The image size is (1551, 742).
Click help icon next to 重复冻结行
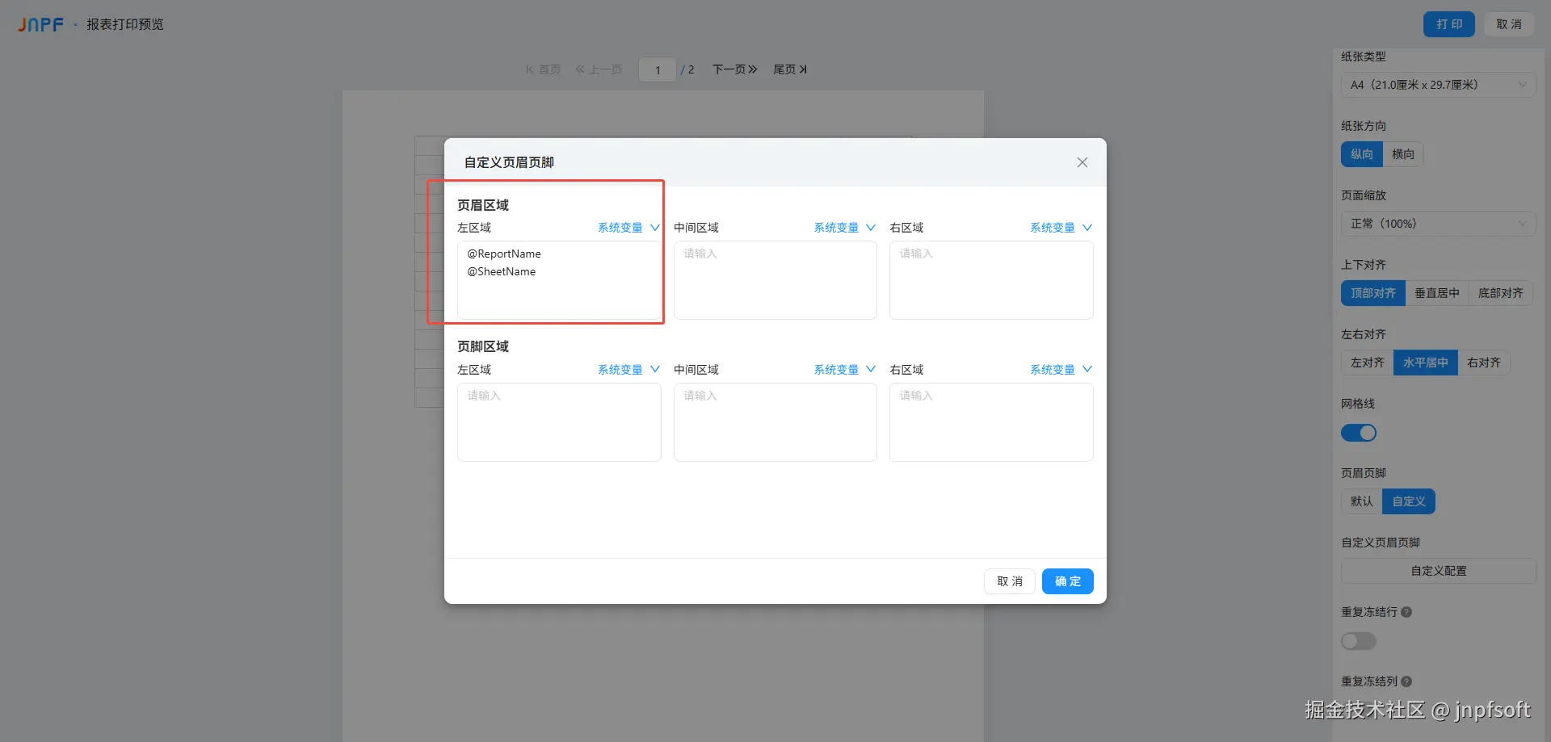pyautogui.click(x=1406, y=612)
